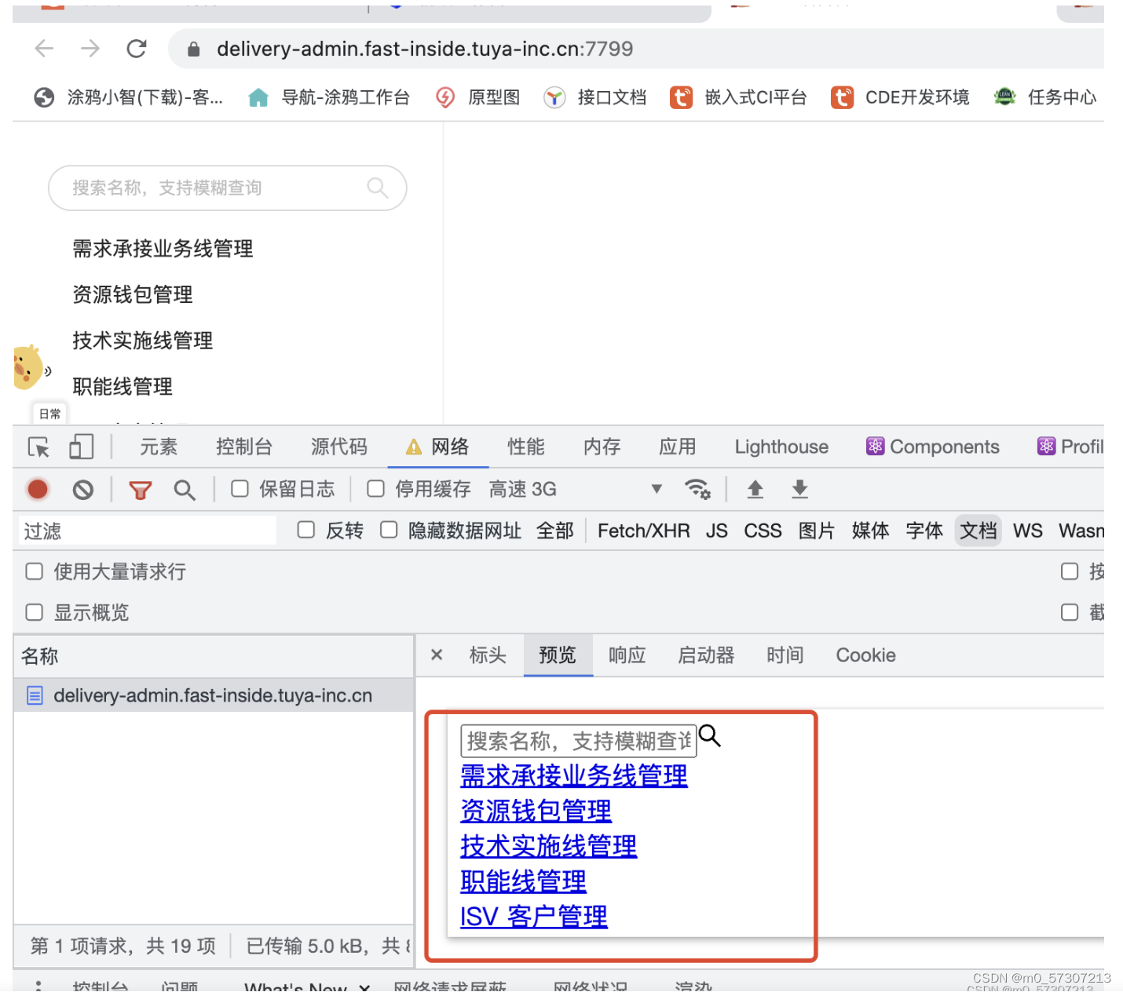The width and height of the screenshot is (1123, 992).
Task: Check the 显示概览 checkbox
Action: click(35, 612)
